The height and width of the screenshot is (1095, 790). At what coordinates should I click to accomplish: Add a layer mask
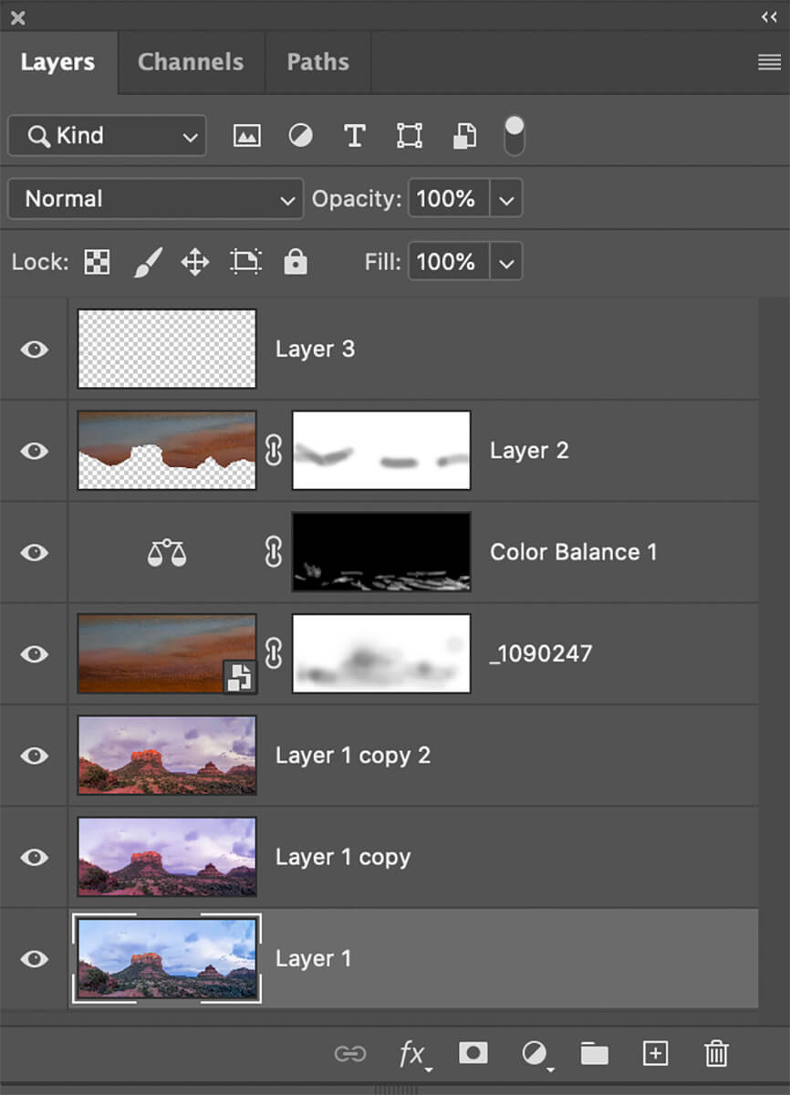(473, 1053)
